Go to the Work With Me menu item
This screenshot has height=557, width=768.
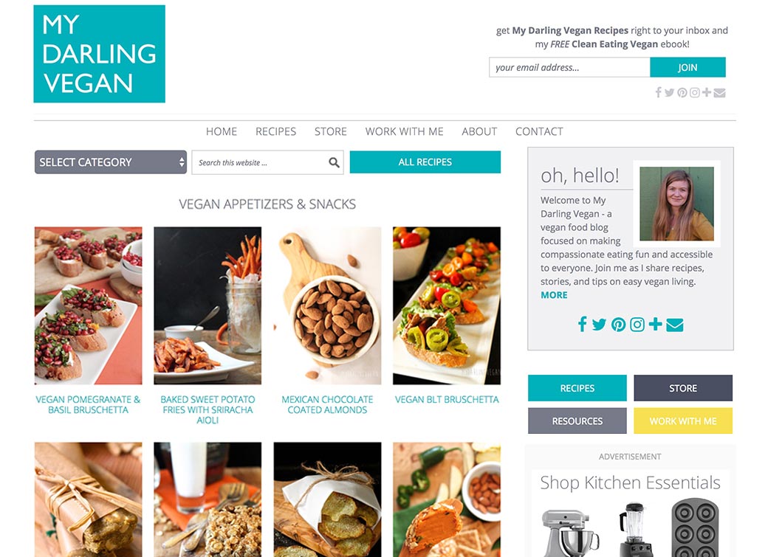tap(404, 131)
